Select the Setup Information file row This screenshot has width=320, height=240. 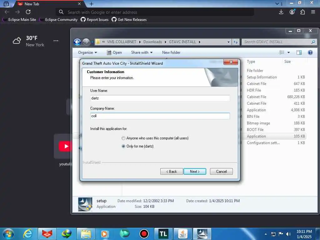click(273, 77)
